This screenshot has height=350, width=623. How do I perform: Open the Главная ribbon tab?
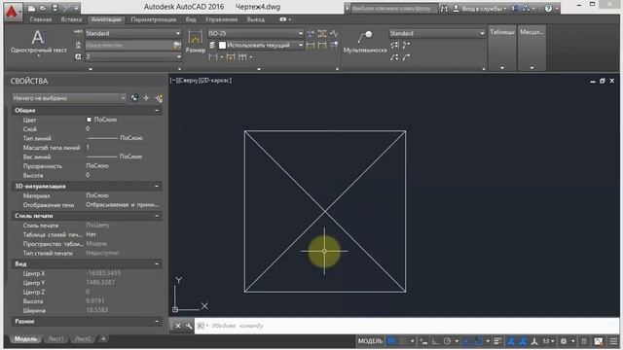pyautogui.click(x=41, y=19)
